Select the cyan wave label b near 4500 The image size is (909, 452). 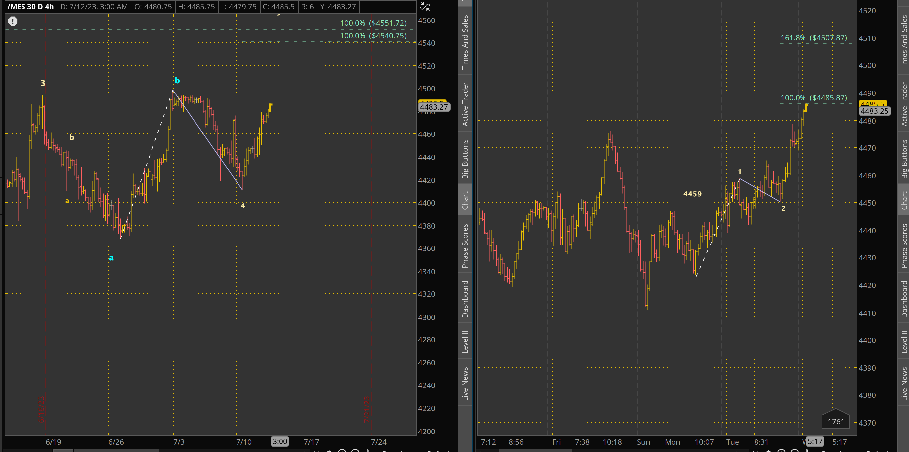point(177,80)
